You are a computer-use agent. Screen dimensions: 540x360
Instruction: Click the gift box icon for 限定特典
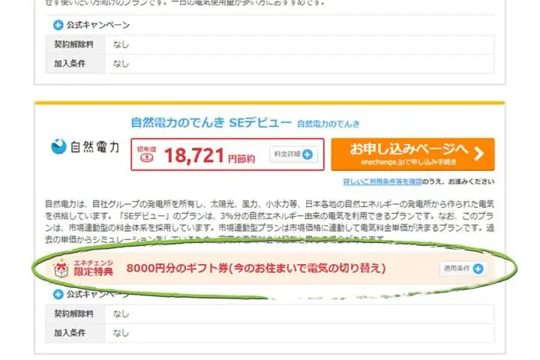[60, 268]
